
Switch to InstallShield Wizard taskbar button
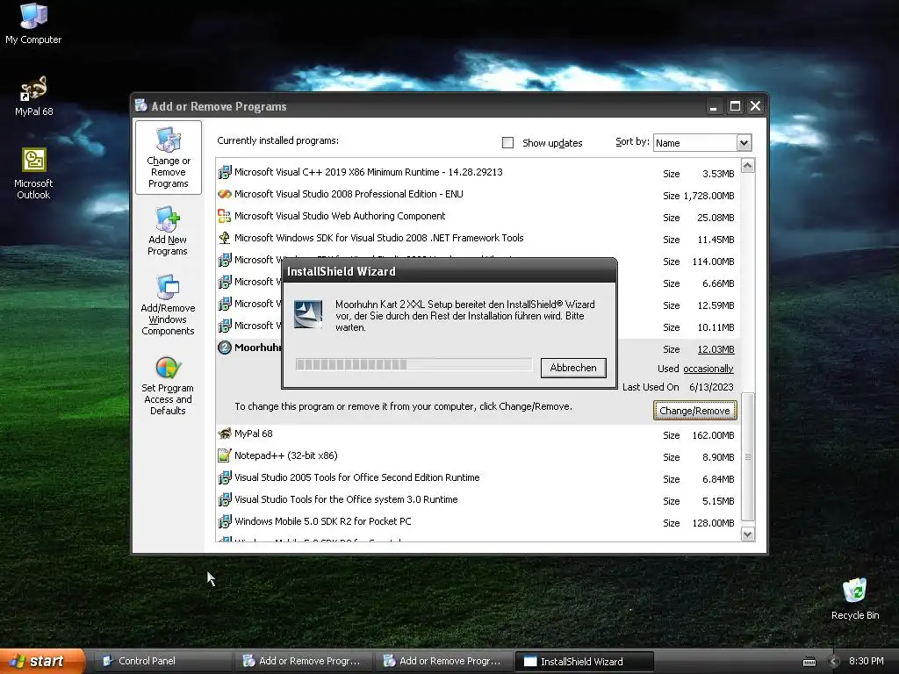click(584, 662)
